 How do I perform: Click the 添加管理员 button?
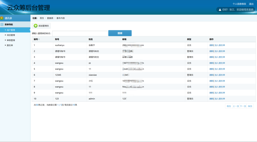pos(41,26)
